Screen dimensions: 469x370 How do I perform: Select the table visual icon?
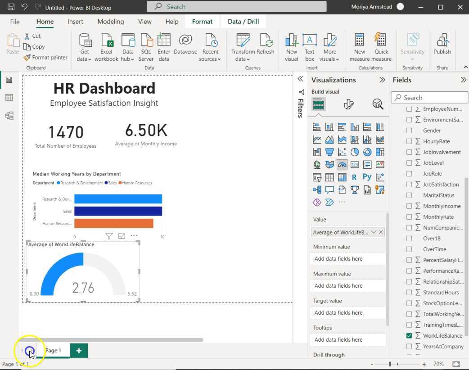point(329,177)
